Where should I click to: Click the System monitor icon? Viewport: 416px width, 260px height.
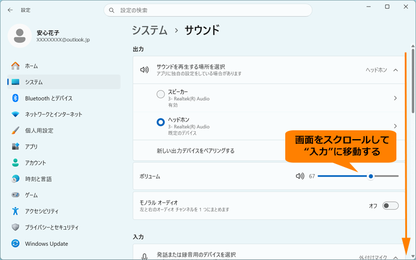15,82
